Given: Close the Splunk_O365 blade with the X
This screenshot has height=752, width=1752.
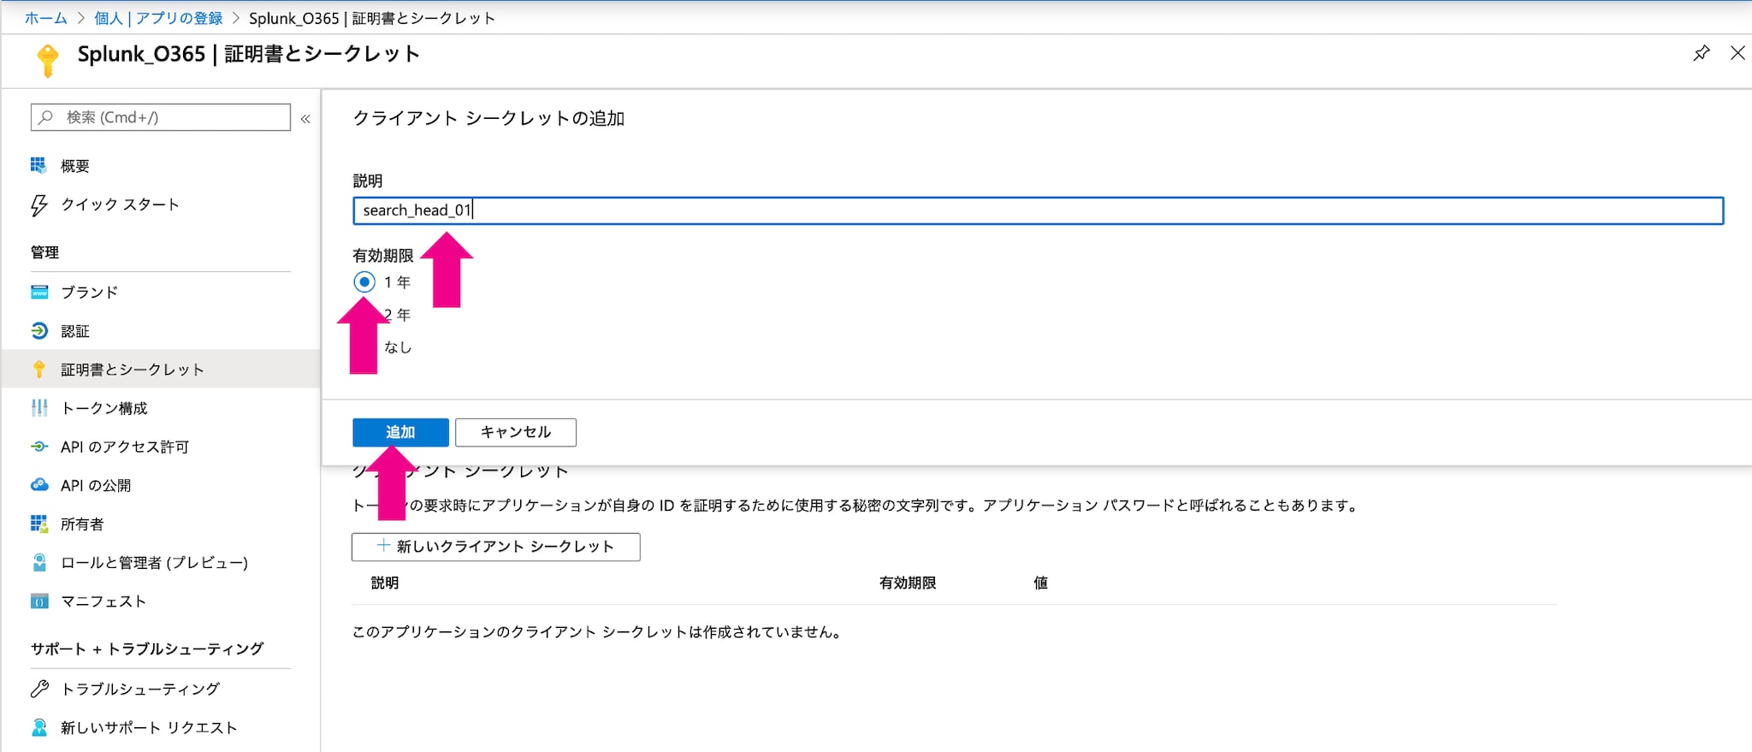Looking at the screenshot, I should [x=1737, y=53].
